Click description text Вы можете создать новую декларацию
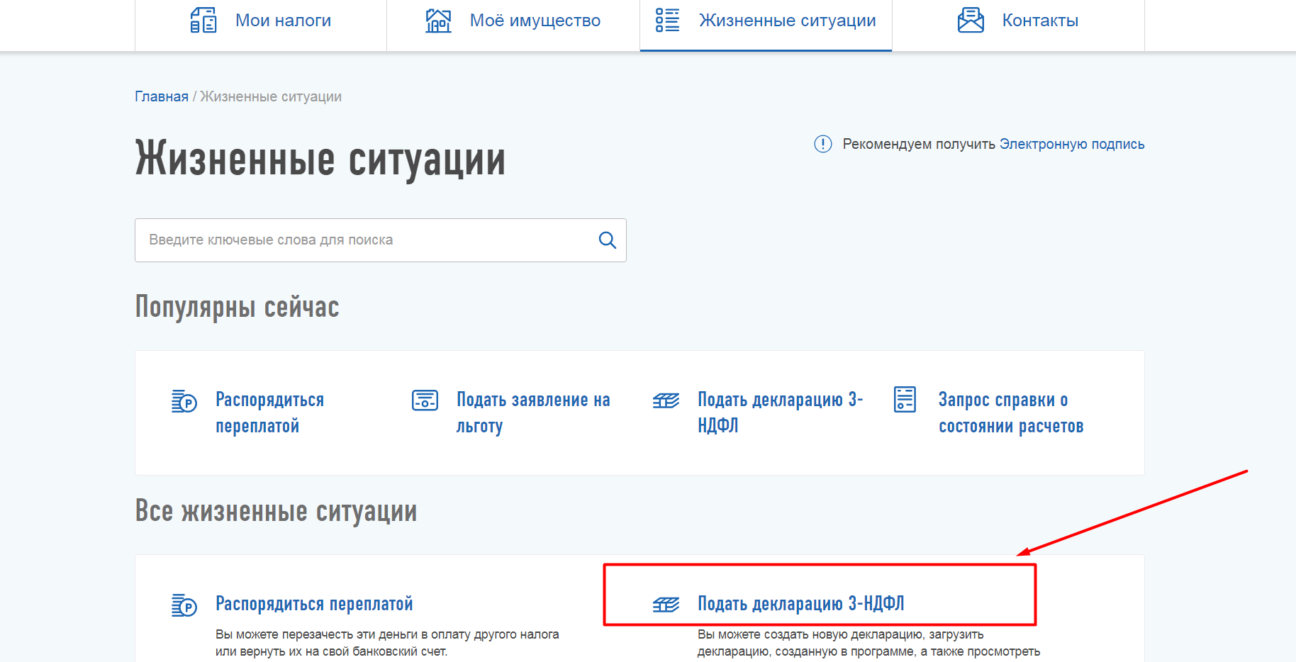The height and width of the screenshot is (662, 1296). pyautogui.click(x=868, y=643)
